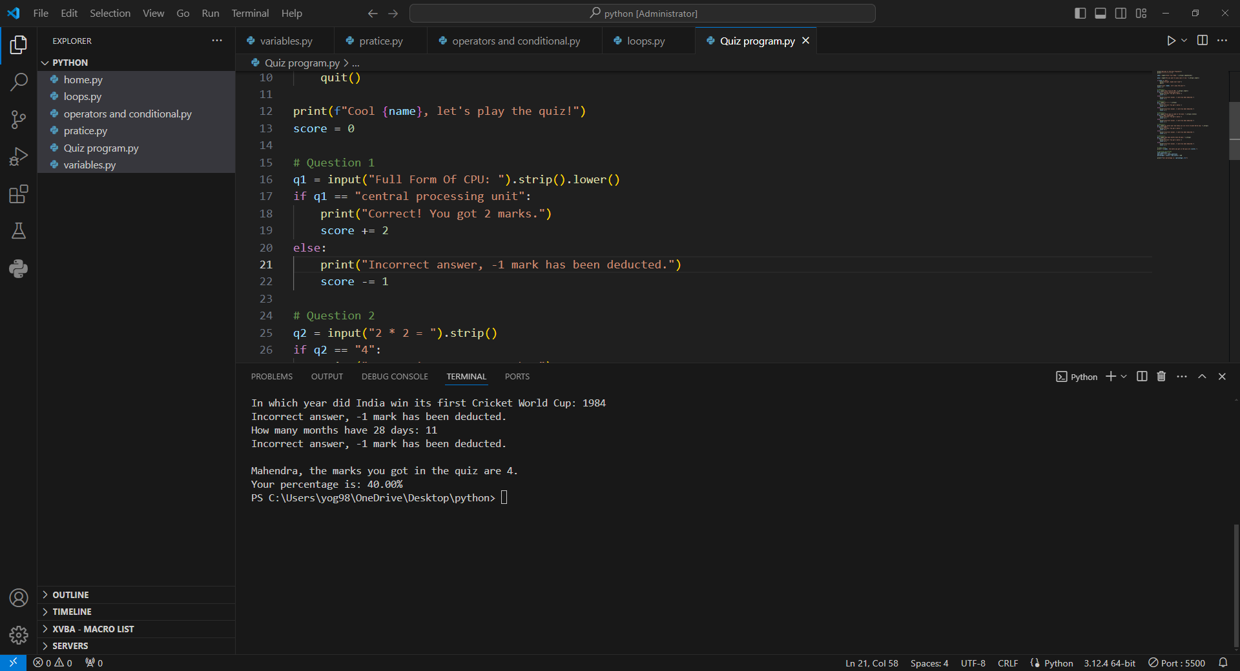Expand the SERVERS section

point(136,646)
